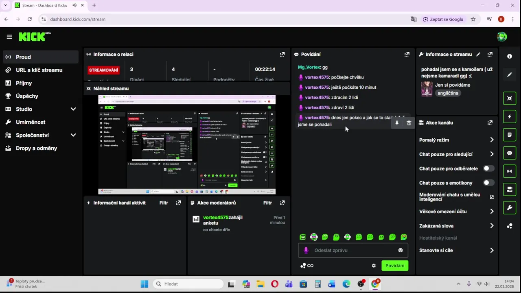Click the document icon in right sidebar
The image size is (521, 293).
click(510, 135)
